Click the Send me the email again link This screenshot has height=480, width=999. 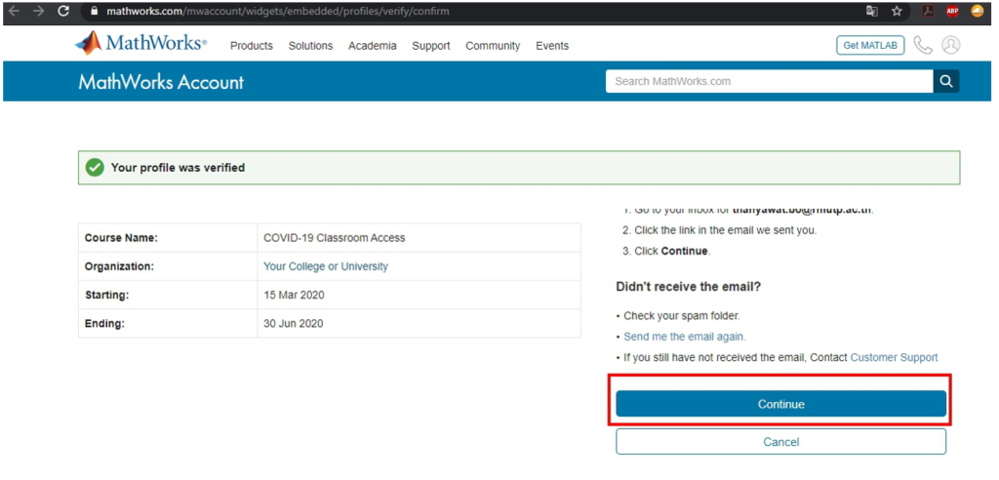pyautogui.click(x=684, y=337)
